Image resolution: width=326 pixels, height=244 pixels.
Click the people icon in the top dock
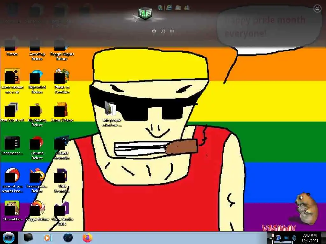click(187, 8)
